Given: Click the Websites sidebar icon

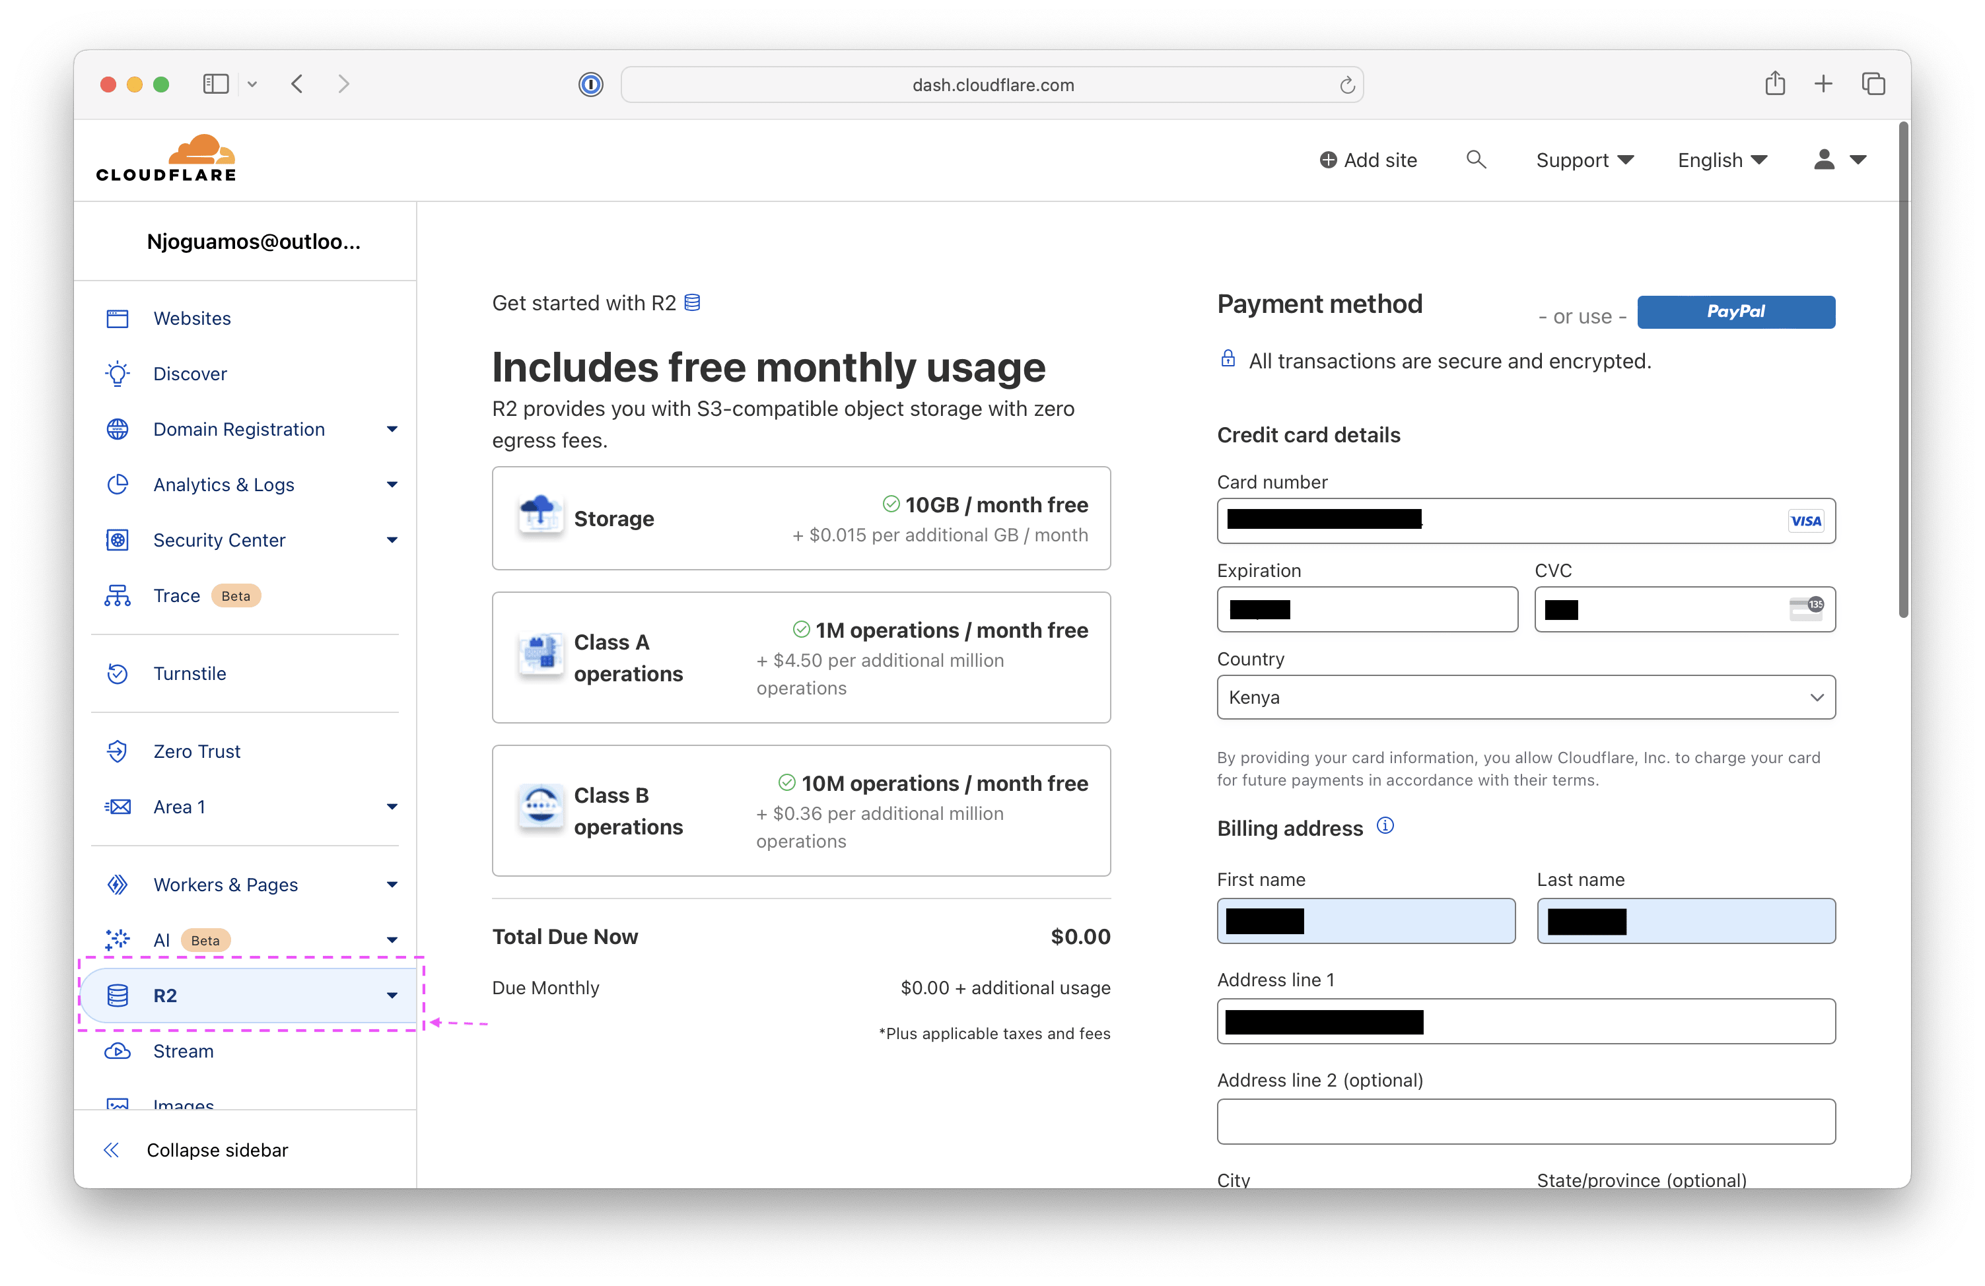Looking at the screenshot, I should tap(120, 317).
